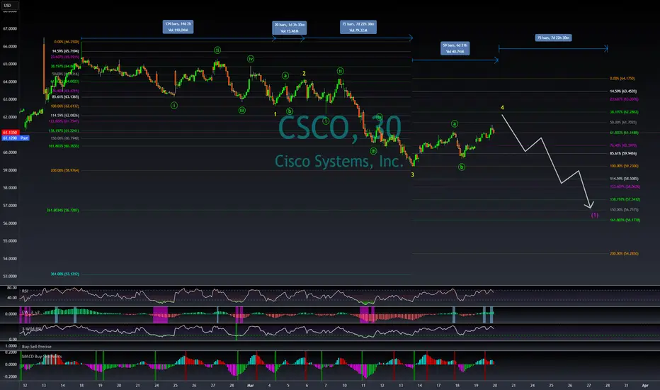
Task: Select Fibonacci level 114.59% (58.5085)
Action: pyautogui.click(x=624, y=179)
